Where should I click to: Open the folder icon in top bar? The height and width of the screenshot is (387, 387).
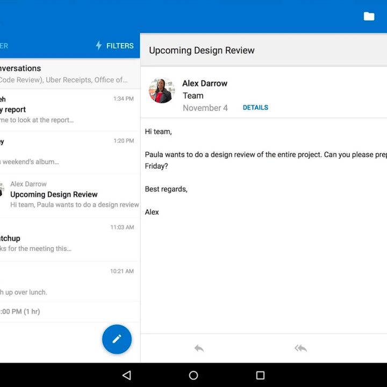tap(369, 16)
